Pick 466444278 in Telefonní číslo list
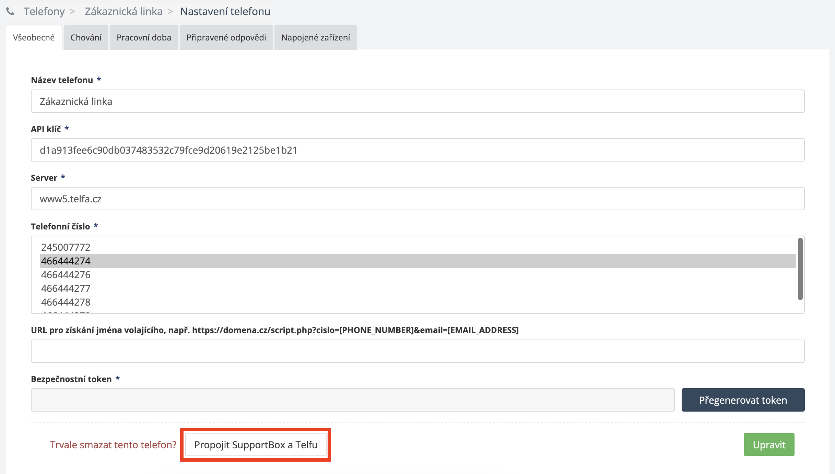835x474 pixels. tap(66, 302)
